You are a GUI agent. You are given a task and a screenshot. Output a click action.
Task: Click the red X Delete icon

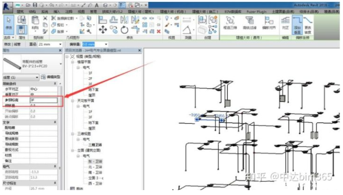tap(159, 31)
